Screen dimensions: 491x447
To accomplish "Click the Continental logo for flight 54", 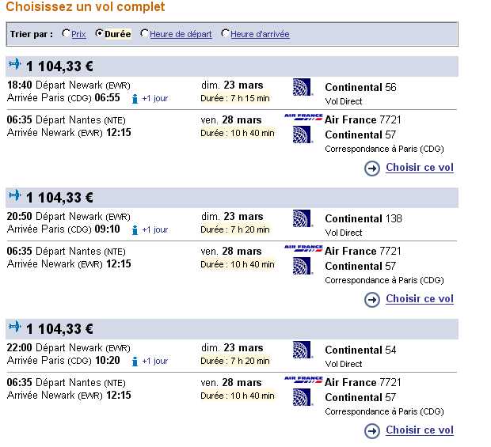I will pyautogui.click(x=303, y=350).
